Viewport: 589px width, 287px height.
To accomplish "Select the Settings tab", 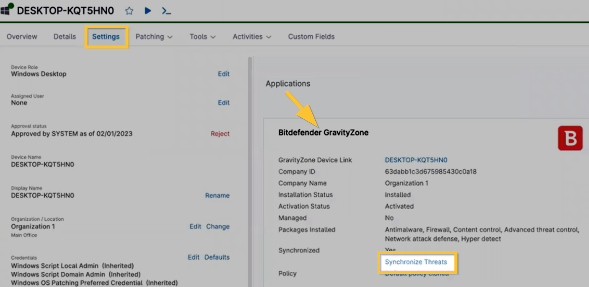I will pos(106,37).
